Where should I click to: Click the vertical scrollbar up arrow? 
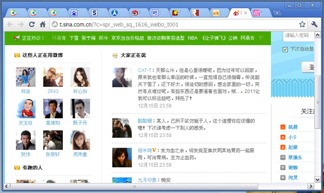point(317,35)
